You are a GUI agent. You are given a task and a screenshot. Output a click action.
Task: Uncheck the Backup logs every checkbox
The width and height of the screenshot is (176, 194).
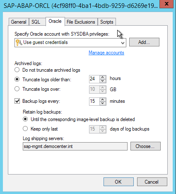pyautogui.click(x=17, y=101)
